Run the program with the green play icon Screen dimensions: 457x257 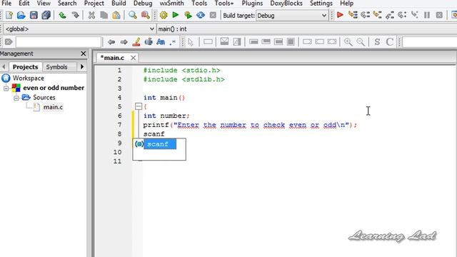tap(176, 15)
